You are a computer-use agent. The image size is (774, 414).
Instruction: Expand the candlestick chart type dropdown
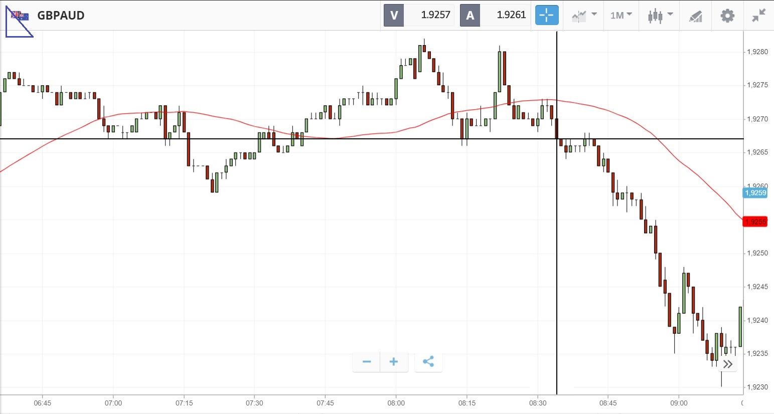tap(659, 16)
